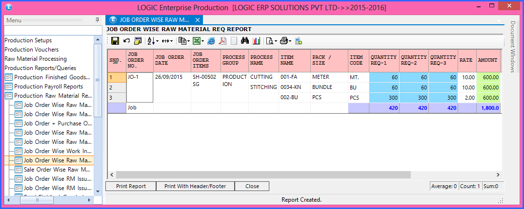Click the PROCESS GROUP column header
The image size is (524, 209).
coord(235,60)
